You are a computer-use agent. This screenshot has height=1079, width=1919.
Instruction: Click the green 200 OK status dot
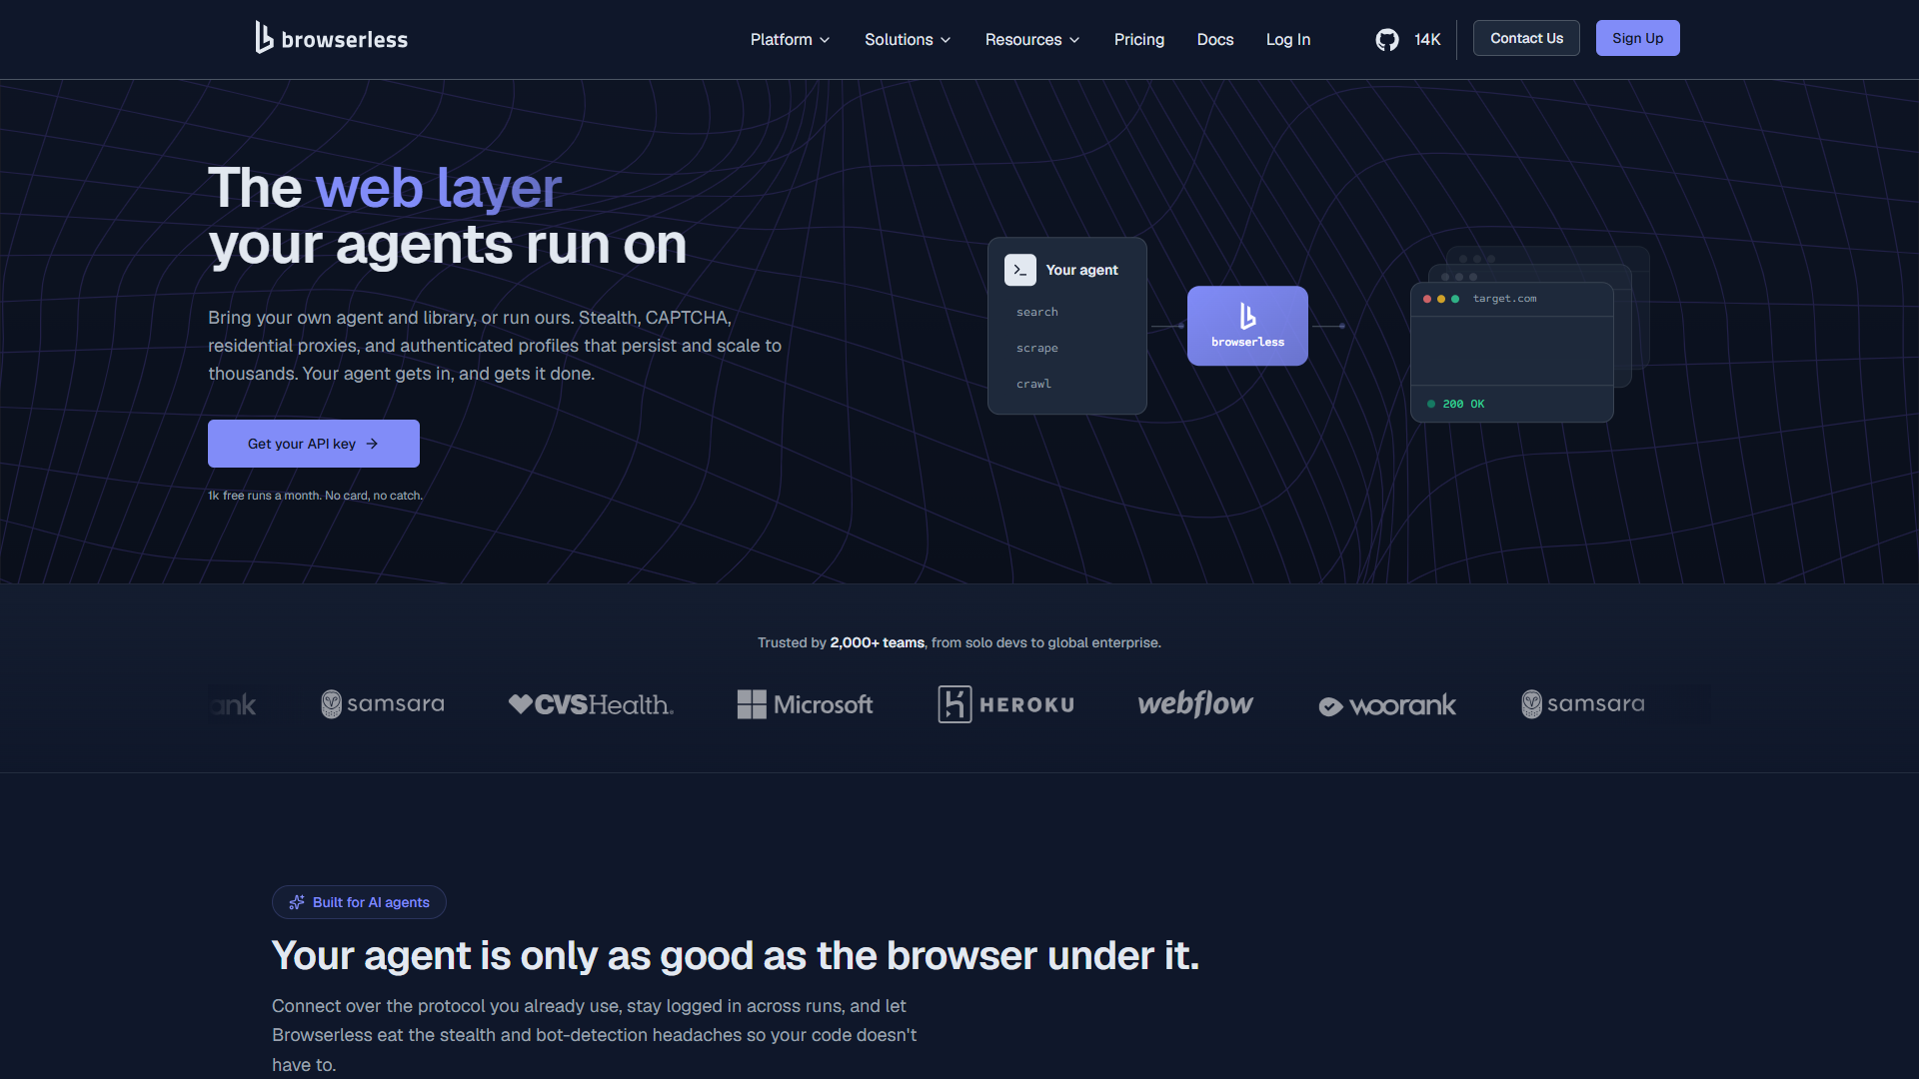[1431, 404]
